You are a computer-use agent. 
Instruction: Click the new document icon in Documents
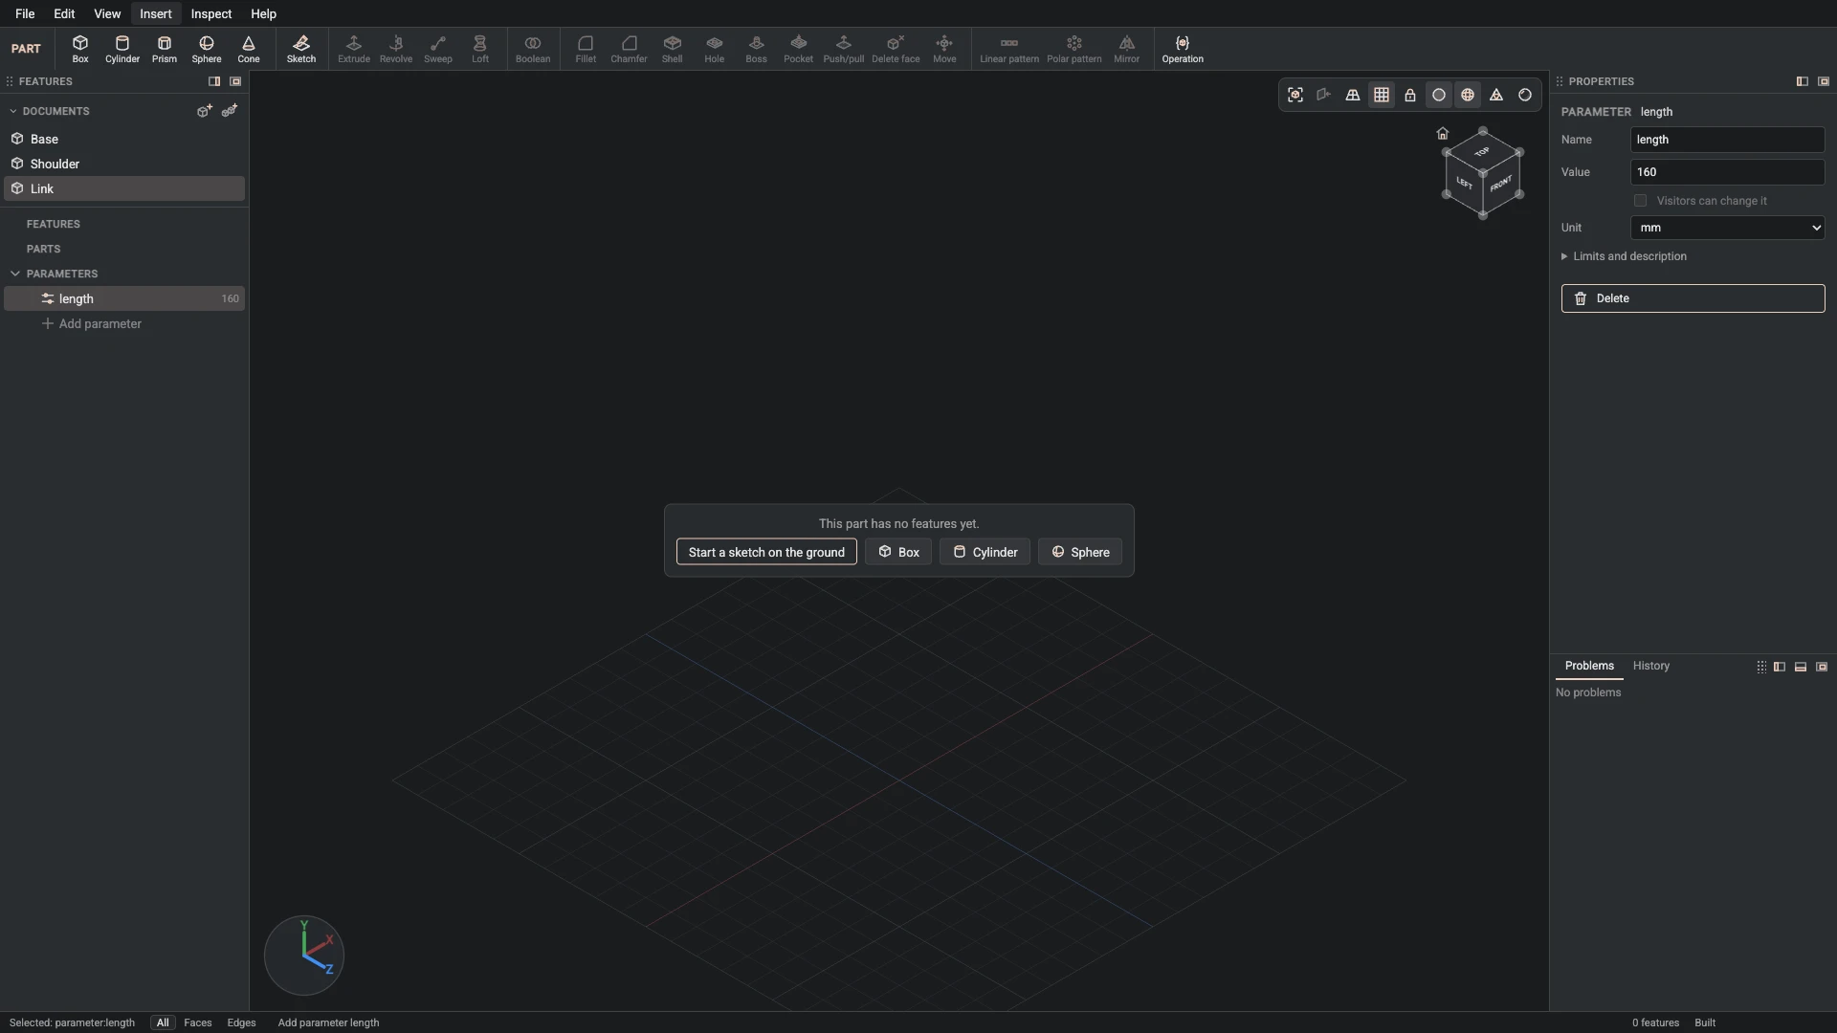tap(205, 111)
